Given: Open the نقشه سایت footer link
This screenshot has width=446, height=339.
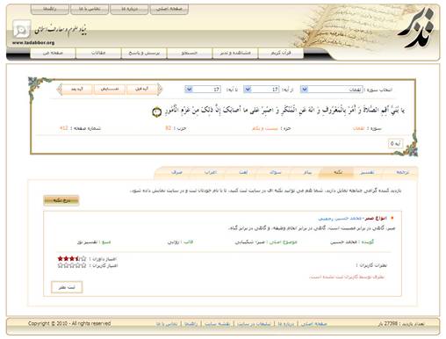Looking at the screenshot, I should pos(217,324).
